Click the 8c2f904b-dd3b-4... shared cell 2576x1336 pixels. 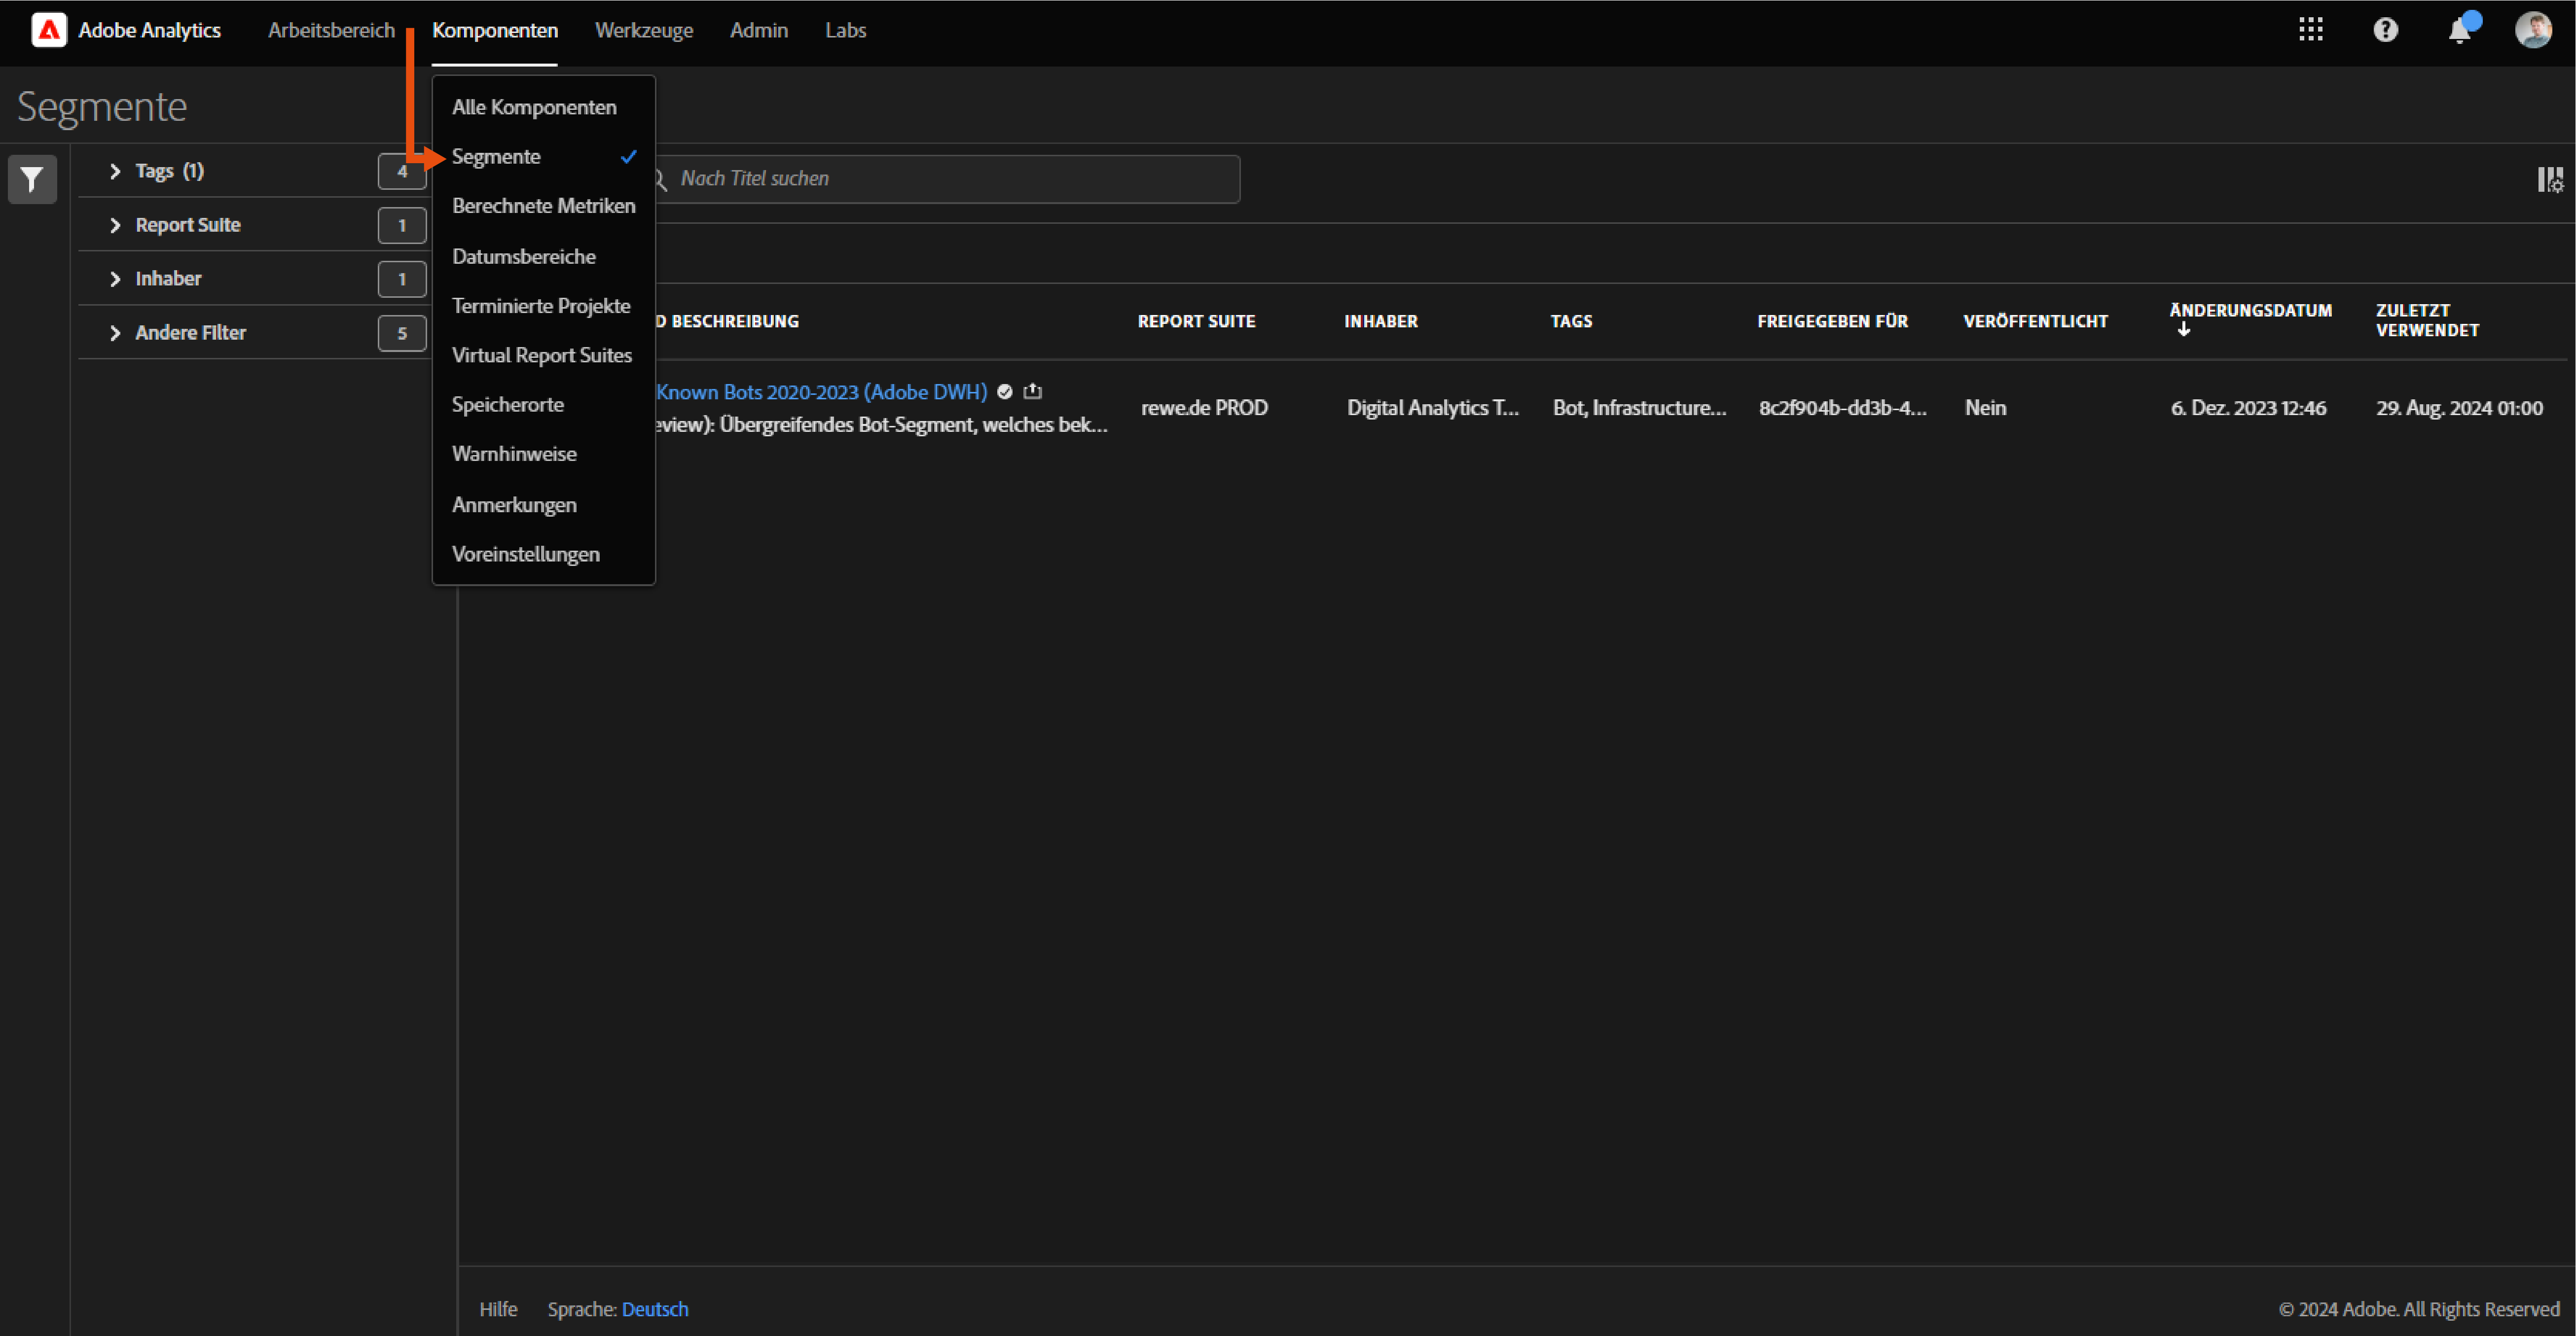pyautogui.click(x=1842, y=408)
